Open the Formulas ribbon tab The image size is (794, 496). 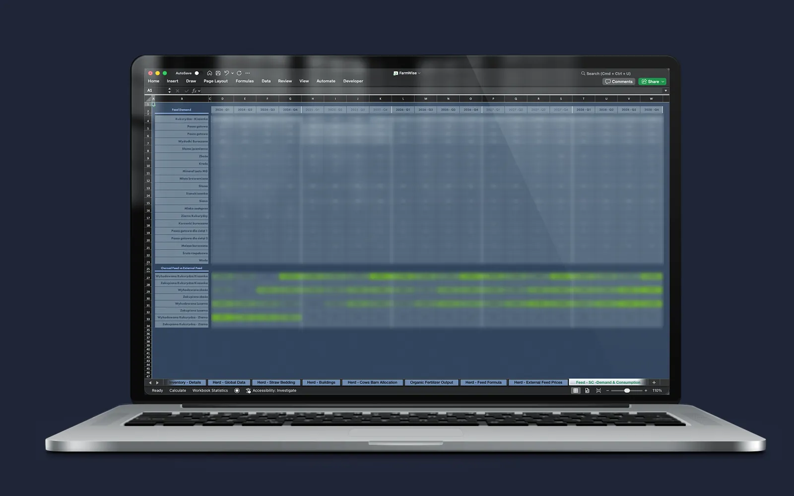245,81
